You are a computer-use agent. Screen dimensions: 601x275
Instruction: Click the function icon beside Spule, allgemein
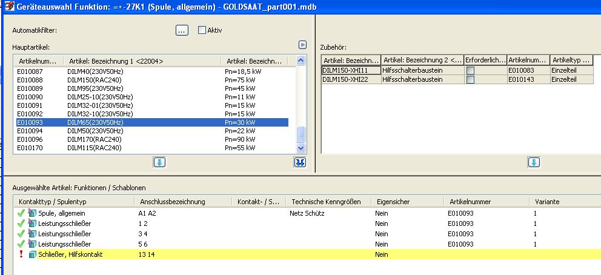click(x=32, y=213)
